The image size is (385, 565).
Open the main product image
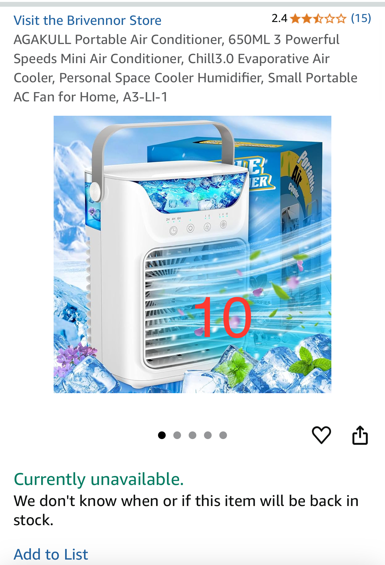(x=192, y=254)
